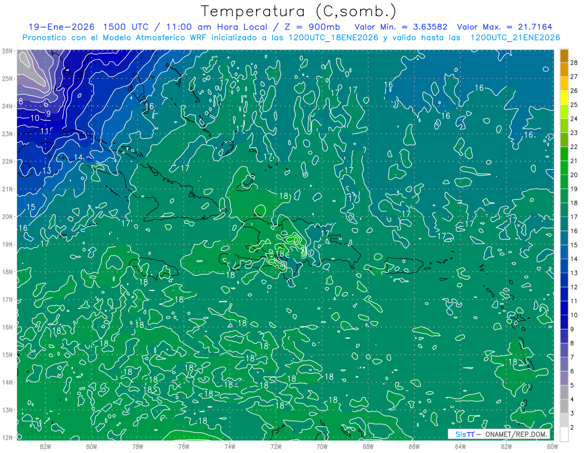Click the "26N" latitude axis label

7,51
